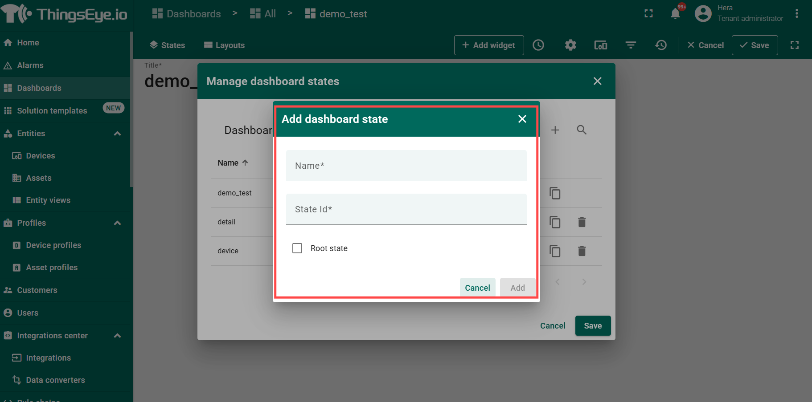Search dashboard states with magnifier icon
This screenshot has width=812, height=402.
point(582,130)
